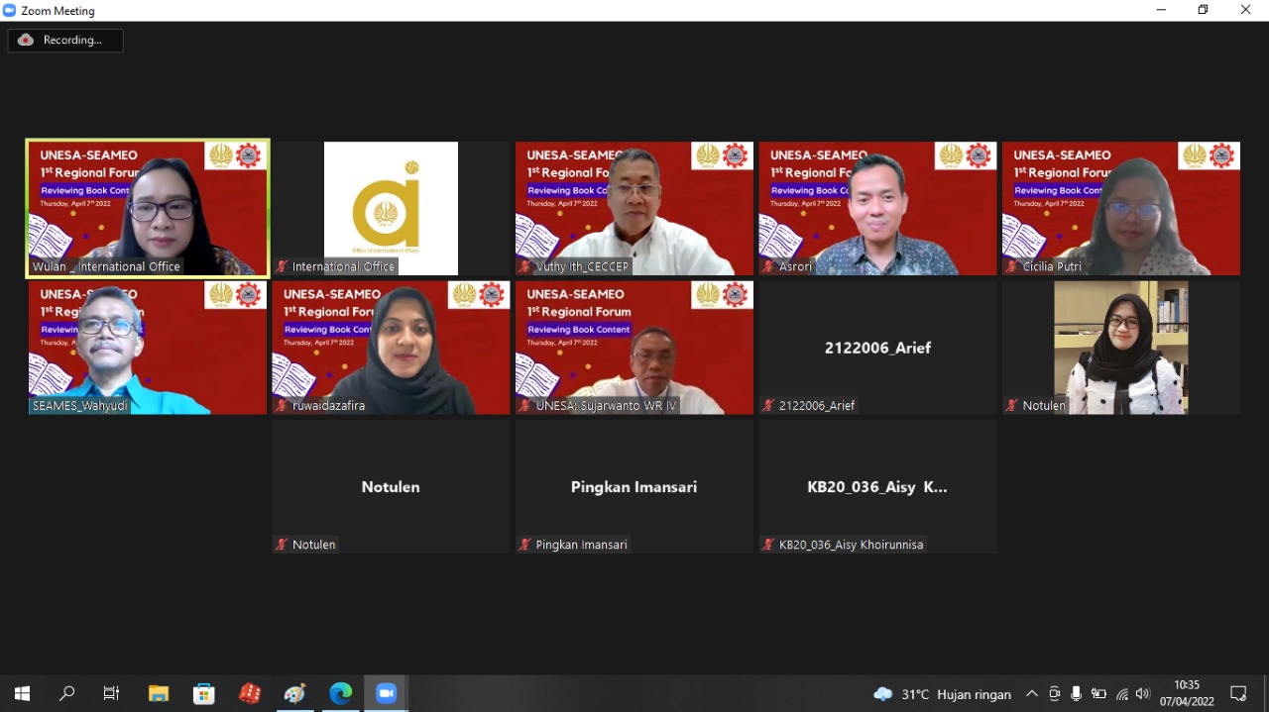Select Asrori's video tile
The width and height of the screenshot is (1269, 712).
point(877,208)
